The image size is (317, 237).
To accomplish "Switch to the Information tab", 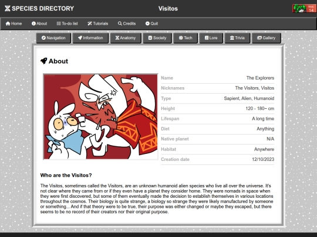I will pos(90,38).
